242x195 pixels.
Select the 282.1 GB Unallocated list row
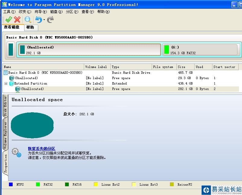coord(121,89)
